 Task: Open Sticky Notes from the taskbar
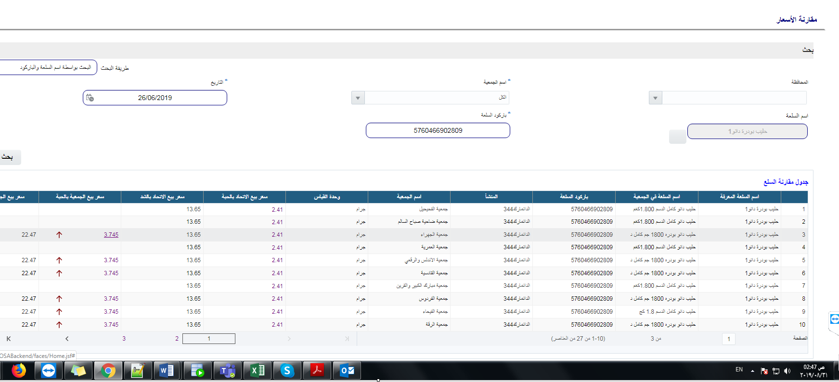point(78,370)
